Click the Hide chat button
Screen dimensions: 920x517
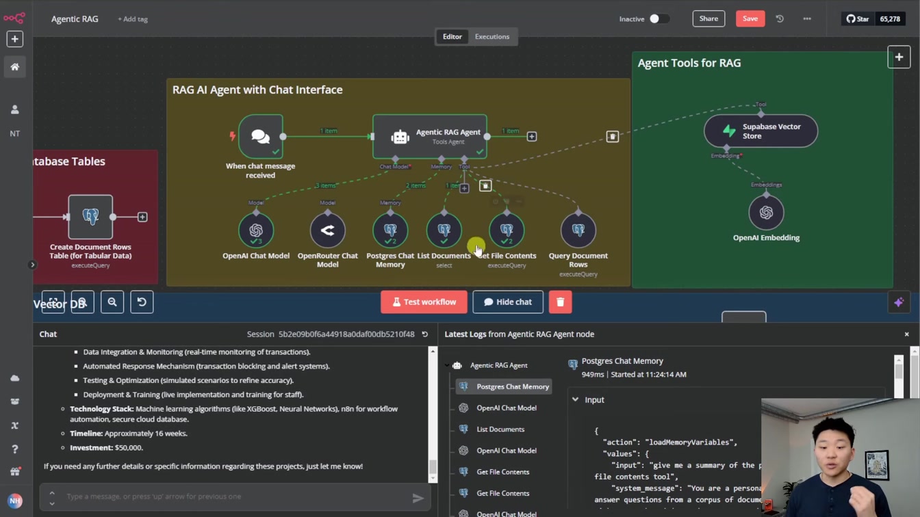click(508, 302)
